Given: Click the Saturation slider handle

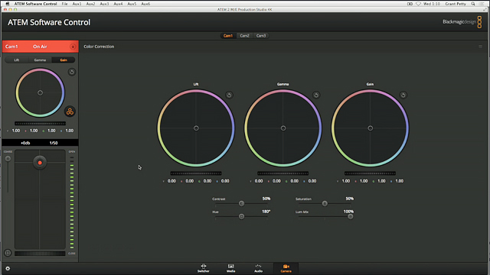Looking at the screenshot, I should [325, 204].
